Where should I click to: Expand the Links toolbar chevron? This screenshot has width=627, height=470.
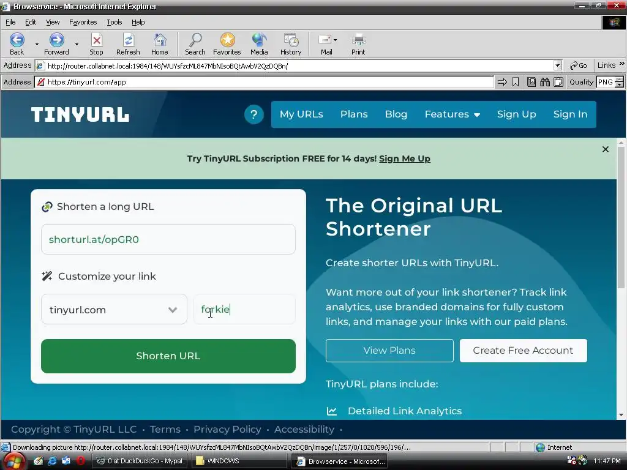click(622, 64)
